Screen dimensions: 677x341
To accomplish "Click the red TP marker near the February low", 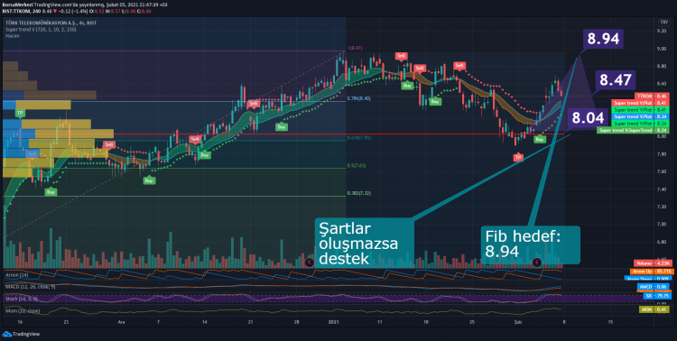I will pos(518,158).
